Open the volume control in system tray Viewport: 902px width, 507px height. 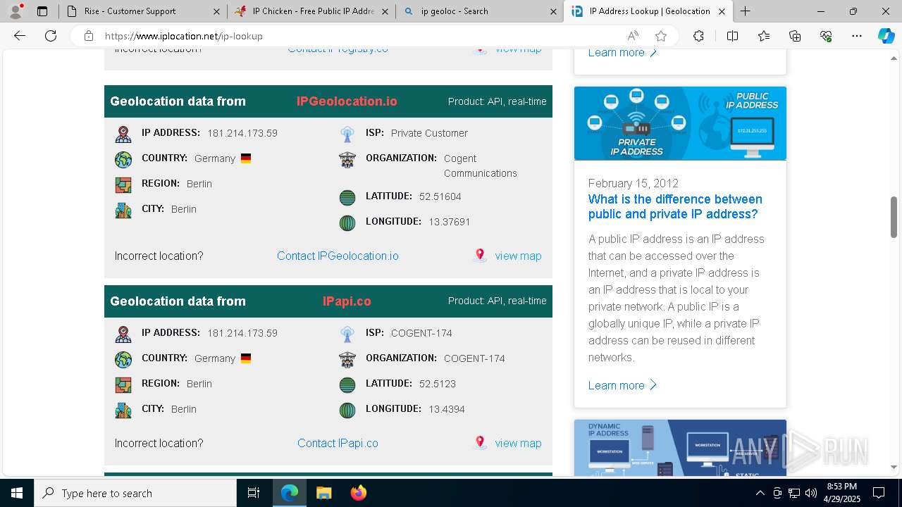[810, 493]
